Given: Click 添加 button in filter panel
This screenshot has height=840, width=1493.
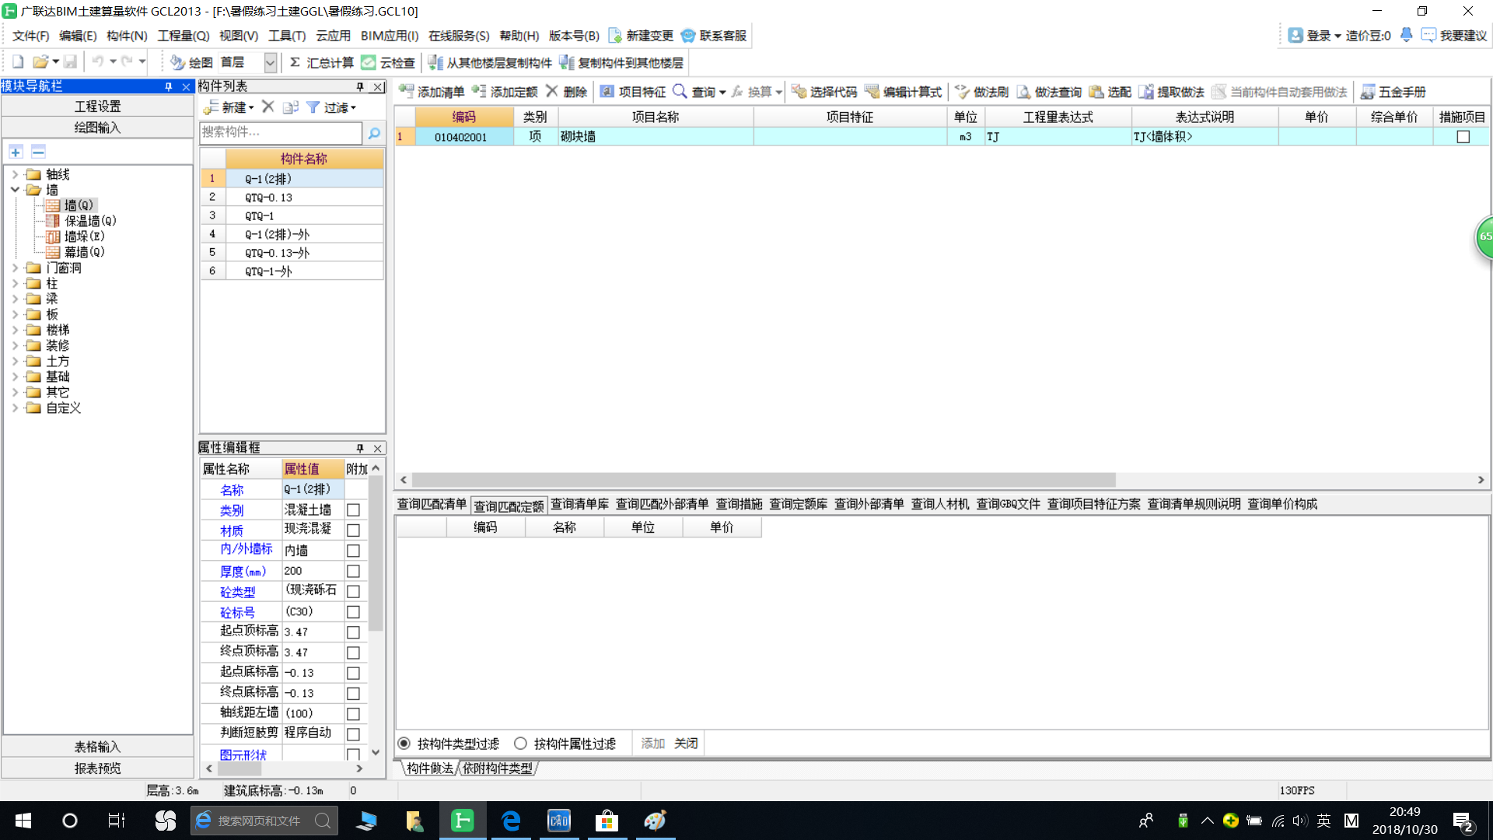Looking at the screenshot, I should 652,743.
